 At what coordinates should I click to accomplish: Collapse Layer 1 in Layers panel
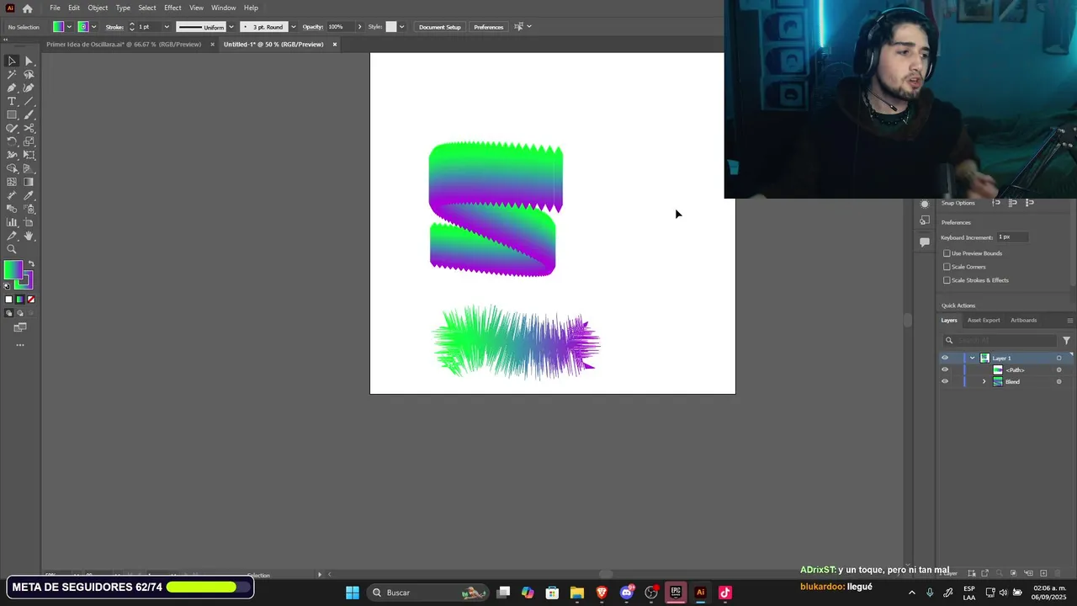click(972, 358)
